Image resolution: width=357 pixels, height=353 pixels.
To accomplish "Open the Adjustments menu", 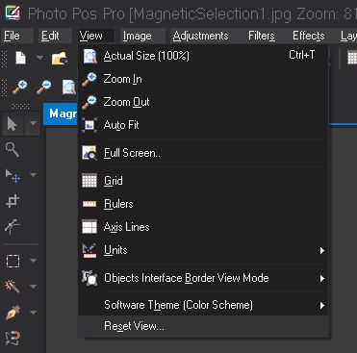I will [200, 36].
